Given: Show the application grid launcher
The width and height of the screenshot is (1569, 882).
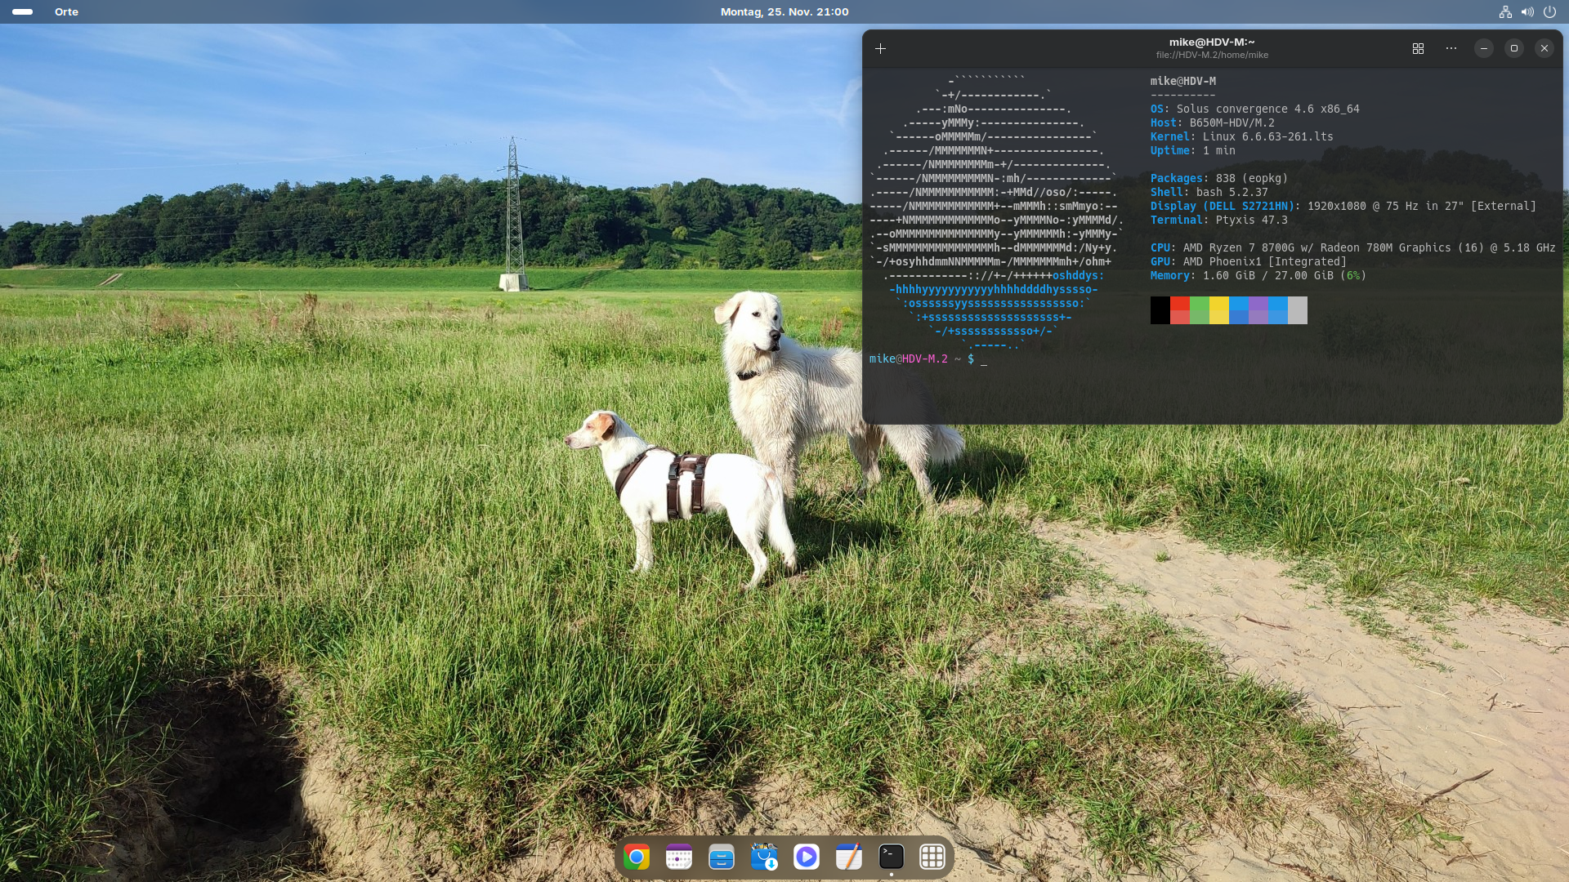Looking at the screenshot, I should [x=932, y=857].
